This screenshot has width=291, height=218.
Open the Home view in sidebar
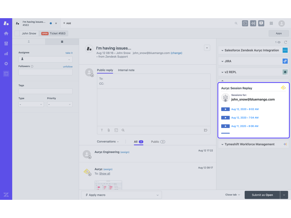[x=6, y=33]
